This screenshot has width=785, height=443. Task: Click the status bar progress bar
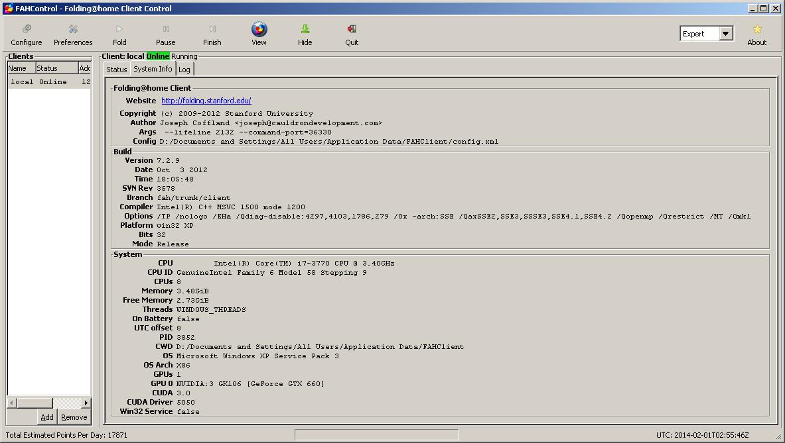pos(377,435)
